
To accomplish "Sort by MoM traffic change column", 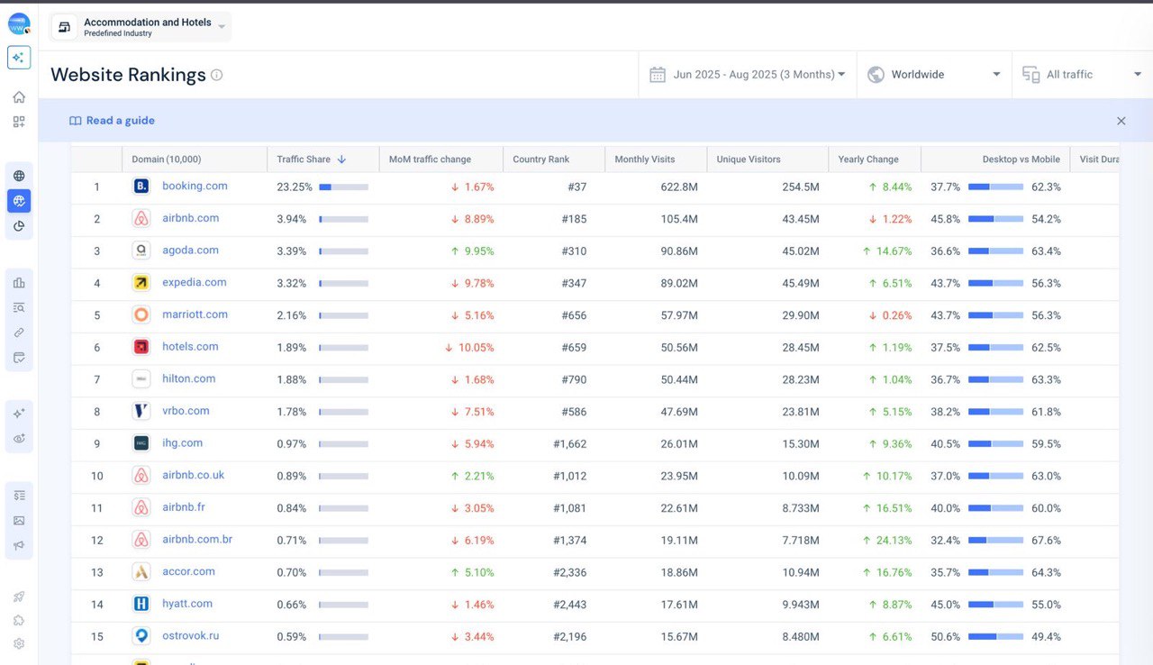I will [x=430, y=159].
